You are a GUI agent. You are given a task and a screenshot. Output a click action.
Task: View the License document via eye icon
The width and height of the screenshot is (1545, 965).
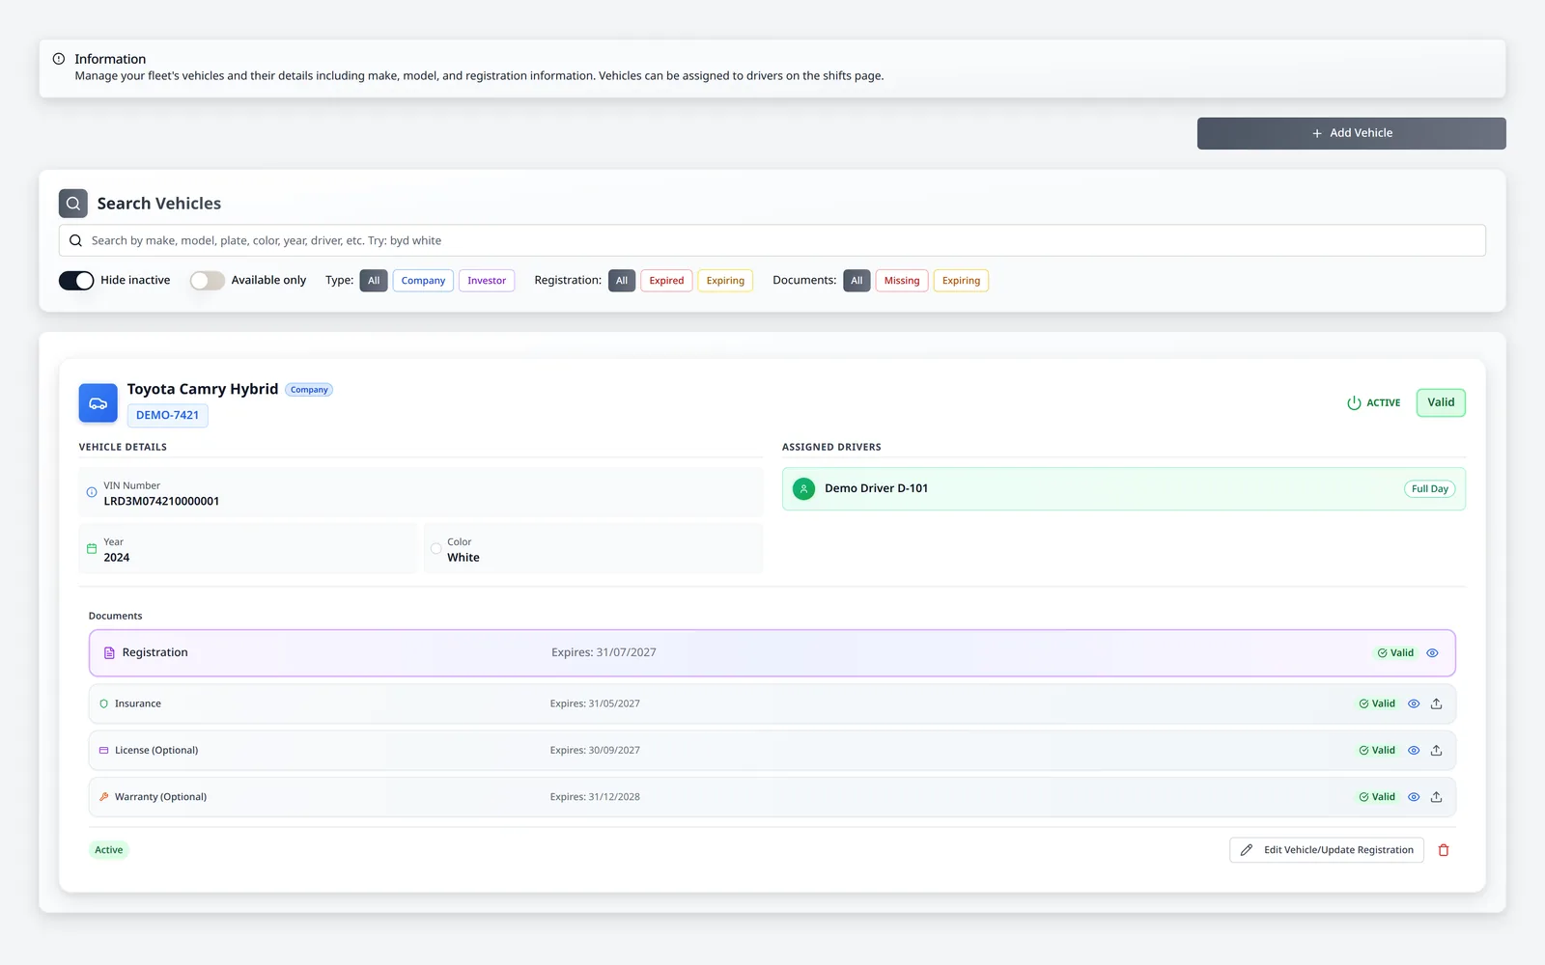tap(1414, 751)
